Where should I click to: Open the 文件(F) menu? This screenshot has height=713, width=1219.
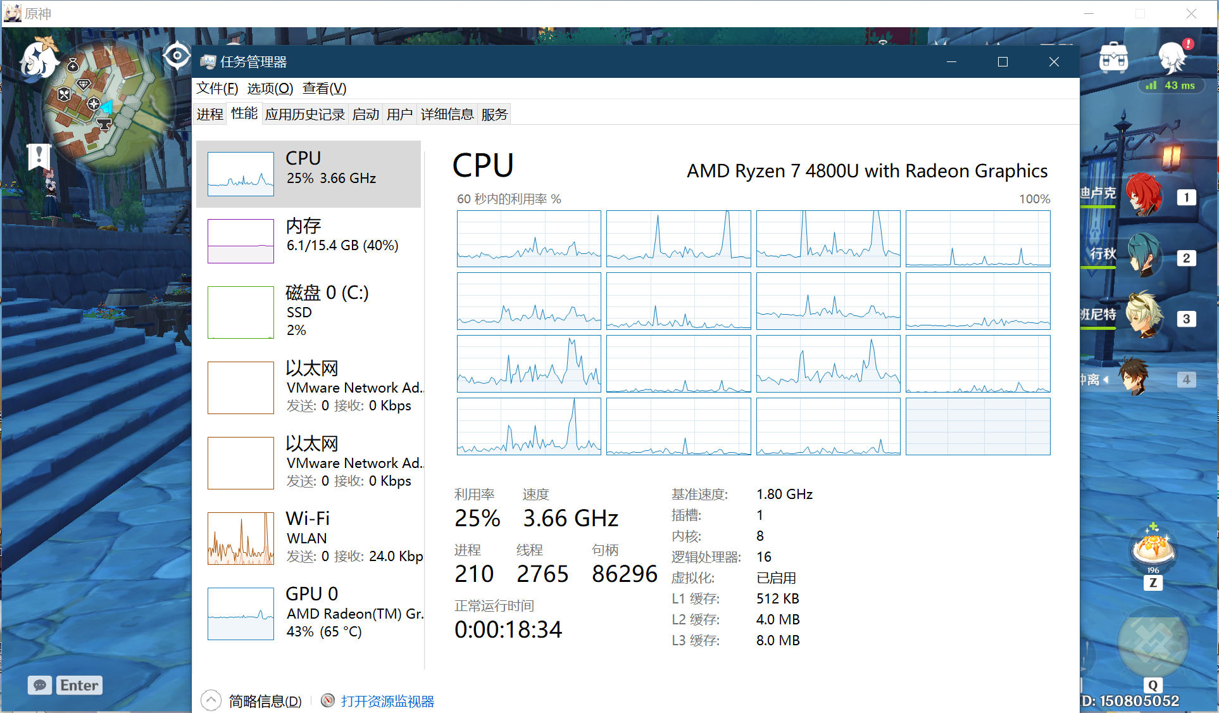pos(217,88)
